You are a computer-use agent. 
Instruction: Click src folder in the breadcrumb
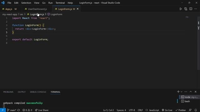(x=22, y=14)
